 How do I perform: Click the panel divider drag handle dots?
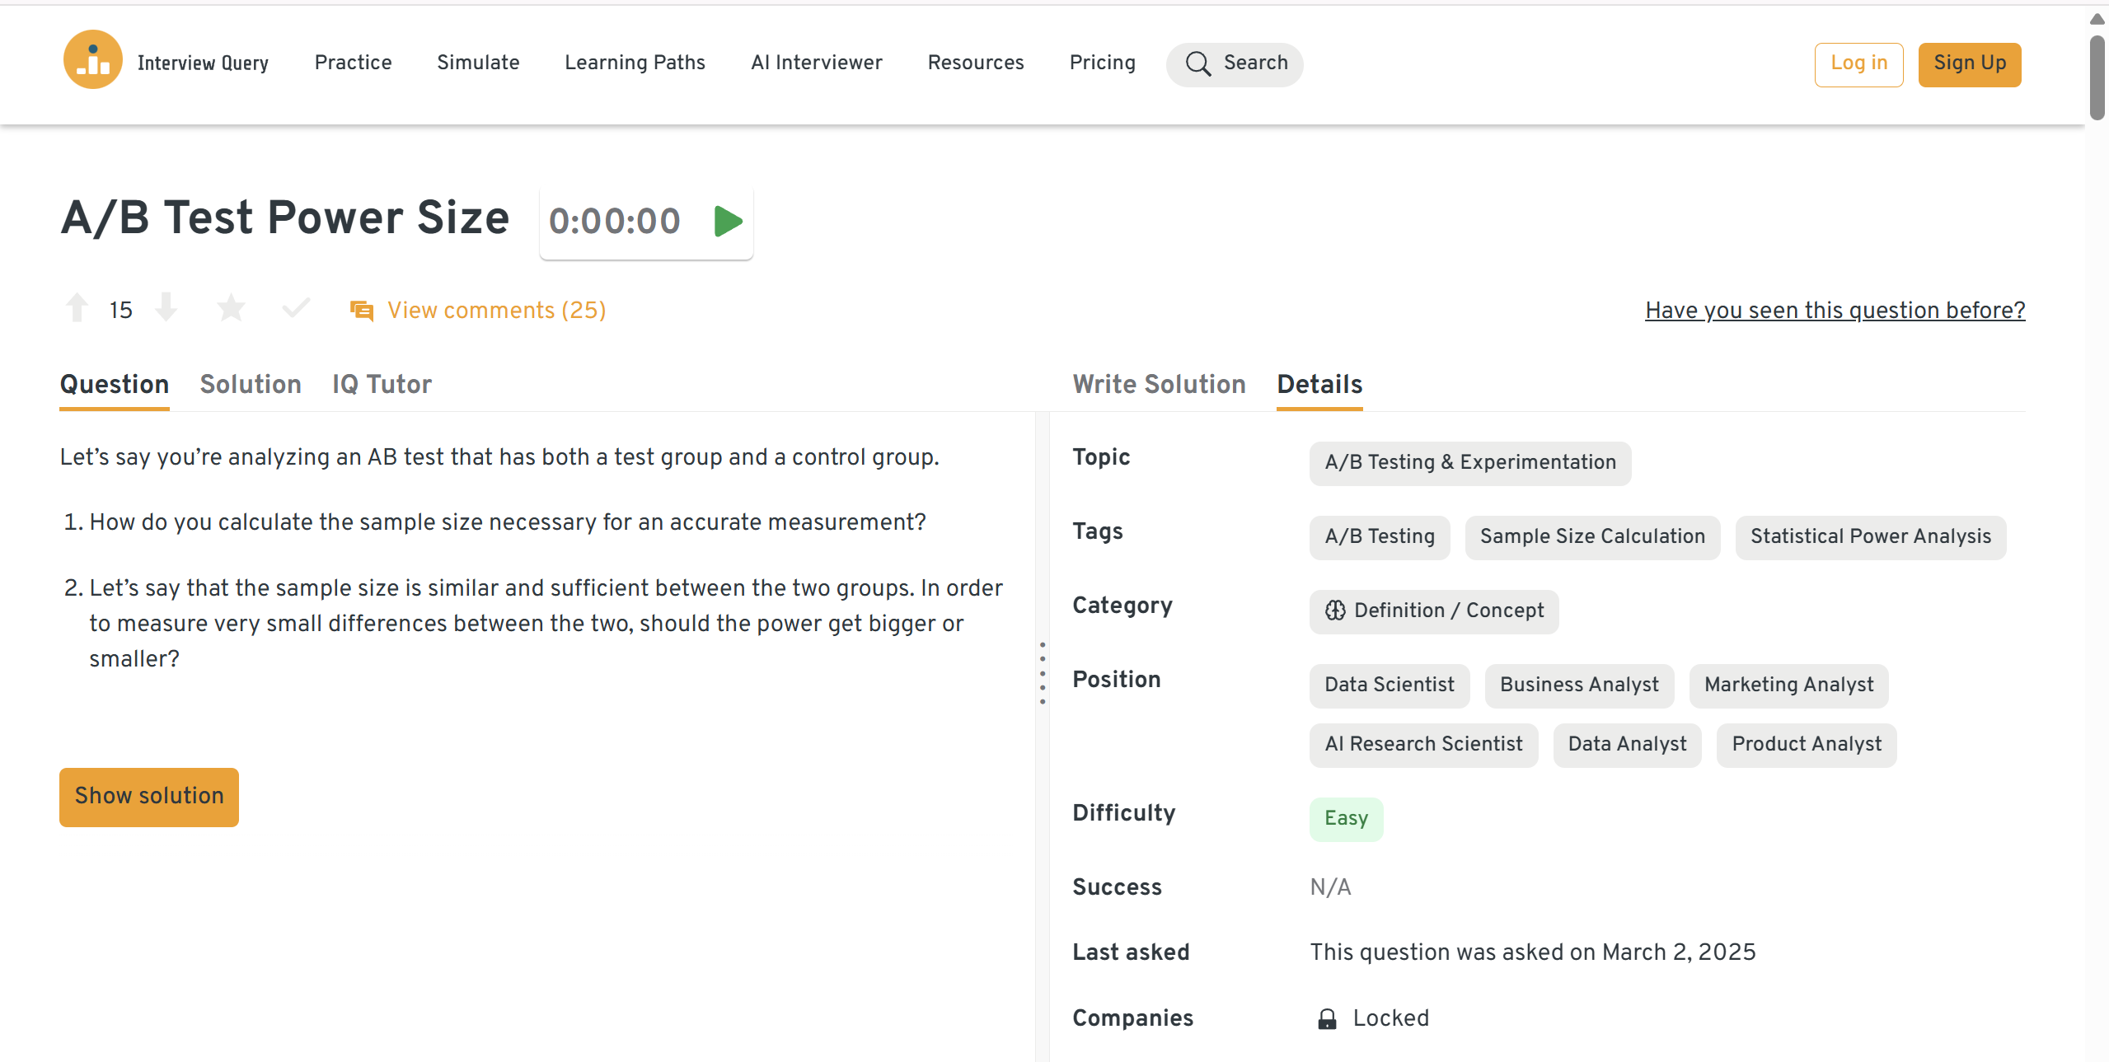coord(1043,672)
